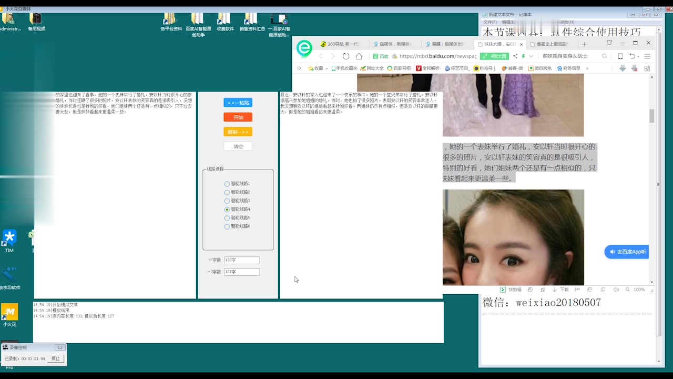The width and height of the screenshot is (673, 379).
Task: Open the 财务信息 bookmark
Action: [569, 68]
